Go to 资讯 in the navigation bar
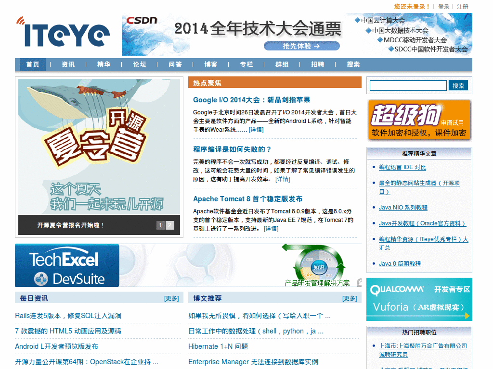This screenshot has width=493, height=369. coord(68,64)
